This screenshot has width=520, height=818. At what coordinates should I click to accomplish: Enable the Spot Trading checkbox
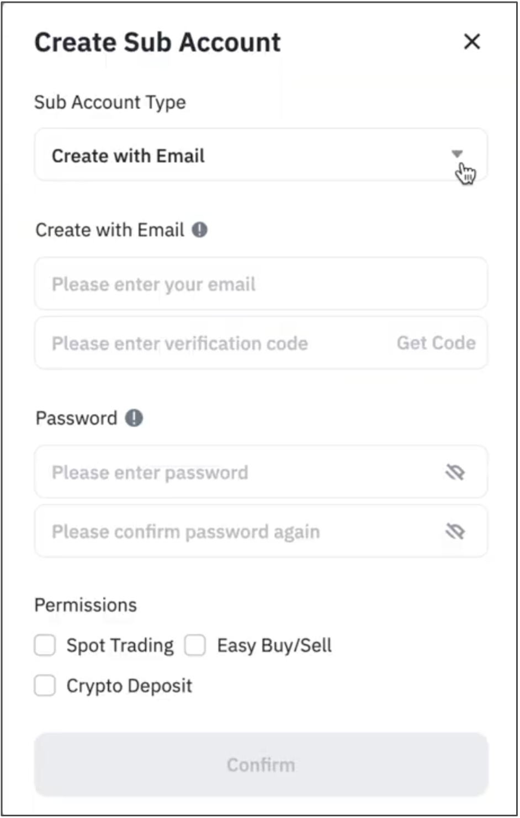45,645
